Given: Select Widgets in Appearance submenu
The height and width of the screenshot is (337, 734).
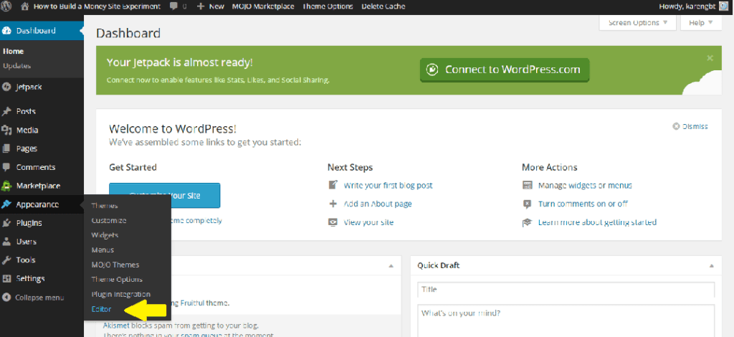Looking at the screenshot, I should [105, 235].
